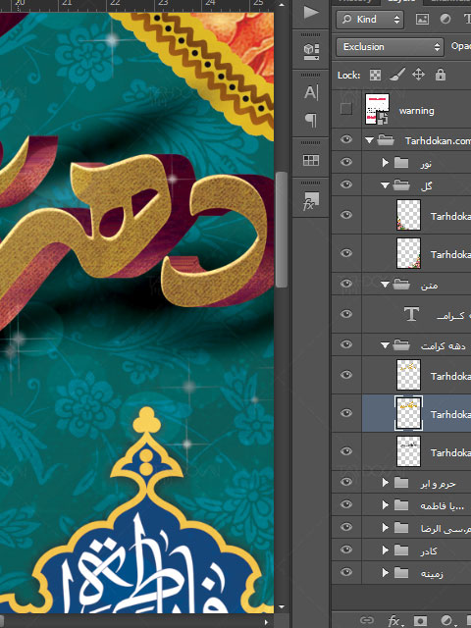Open the 3D properties panel icon
This screenshot has height=628, width=471.
tap(311, 51)
